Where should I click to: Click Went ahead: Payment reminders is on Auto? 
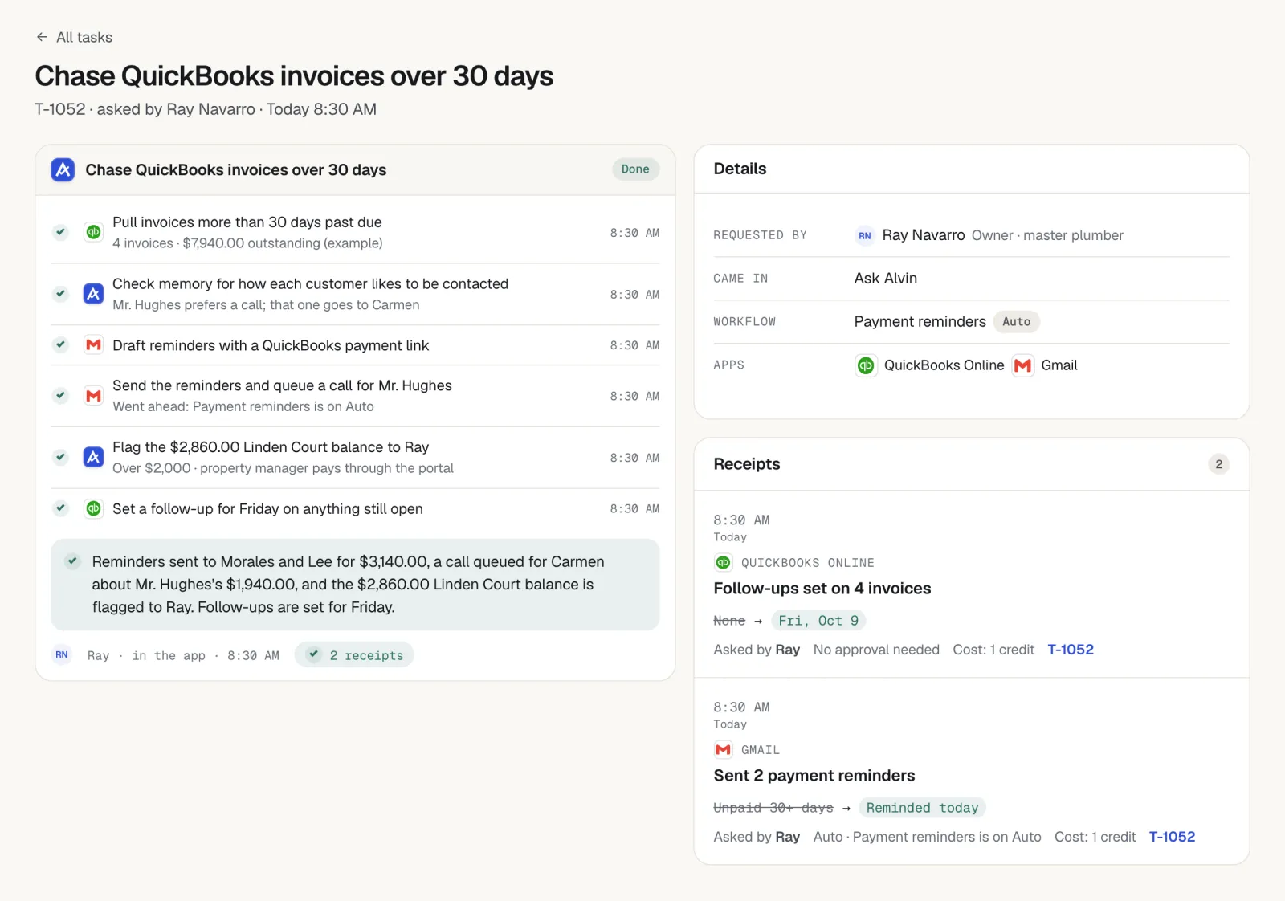243,406
